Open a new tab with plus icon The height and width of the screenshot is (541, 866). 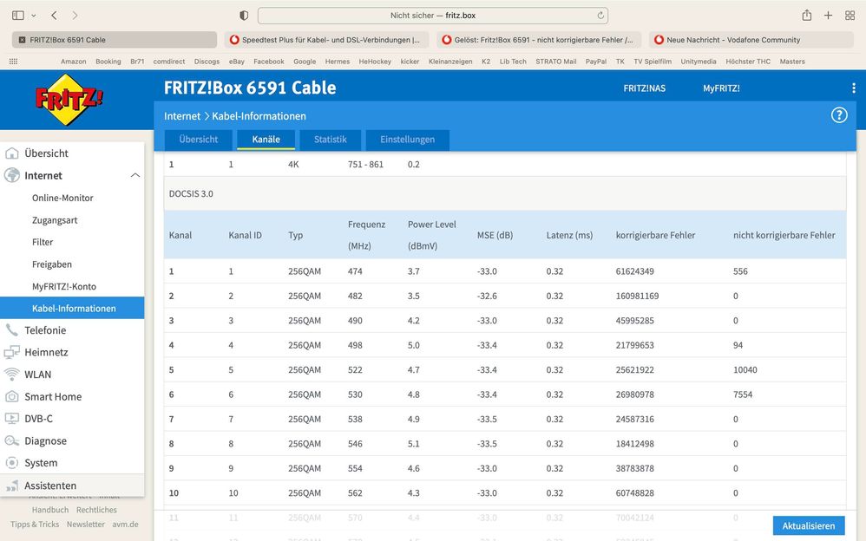(828, 16)
